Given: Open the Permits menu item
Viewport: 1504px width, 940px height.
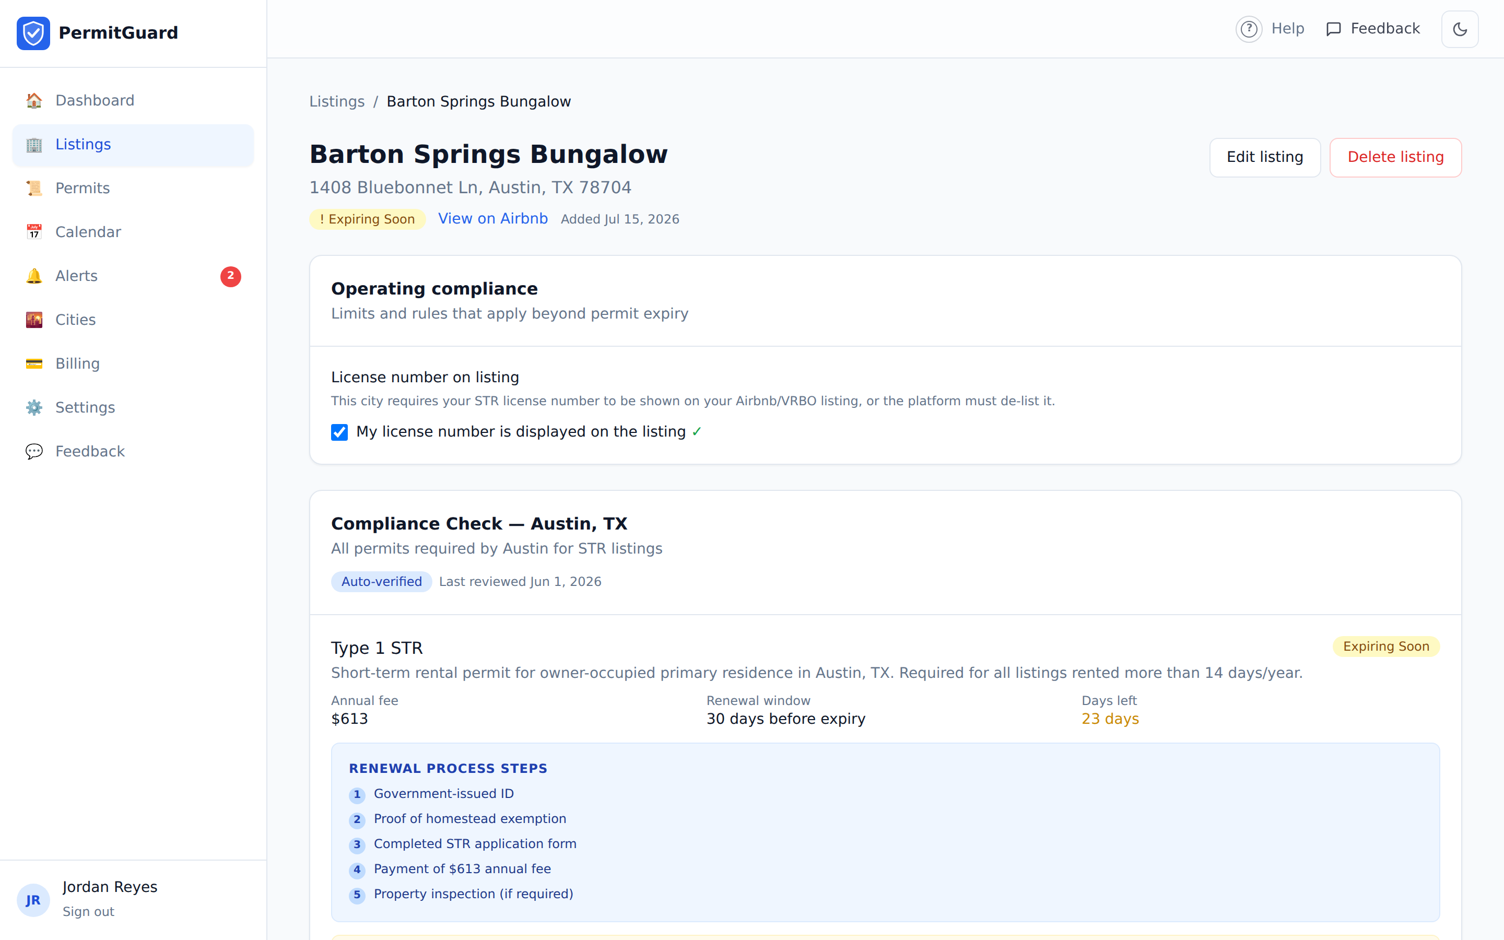Looking at the screenshot, I should pos(133,189).
